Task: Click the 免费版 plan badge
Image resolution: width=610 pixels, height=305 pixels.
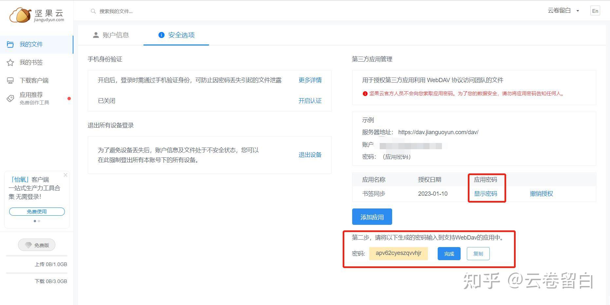Action: tap(37, 245)
